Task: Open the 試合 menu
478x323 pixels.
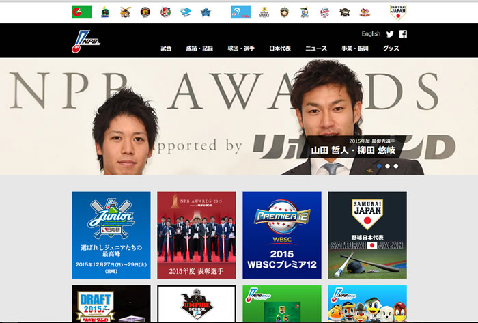Action: click(x=166, y=48)
